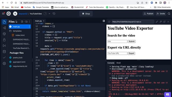Collapse code fold arrow at line 11
The width and height of the screenshot is (172, 97).
39,23
